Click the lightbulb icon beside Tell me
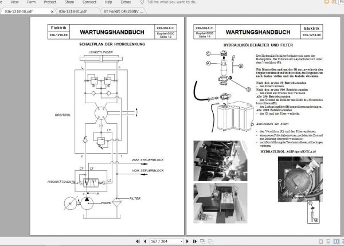The width and height of the screenshot is (344, 246). click(x=142, y=2)
